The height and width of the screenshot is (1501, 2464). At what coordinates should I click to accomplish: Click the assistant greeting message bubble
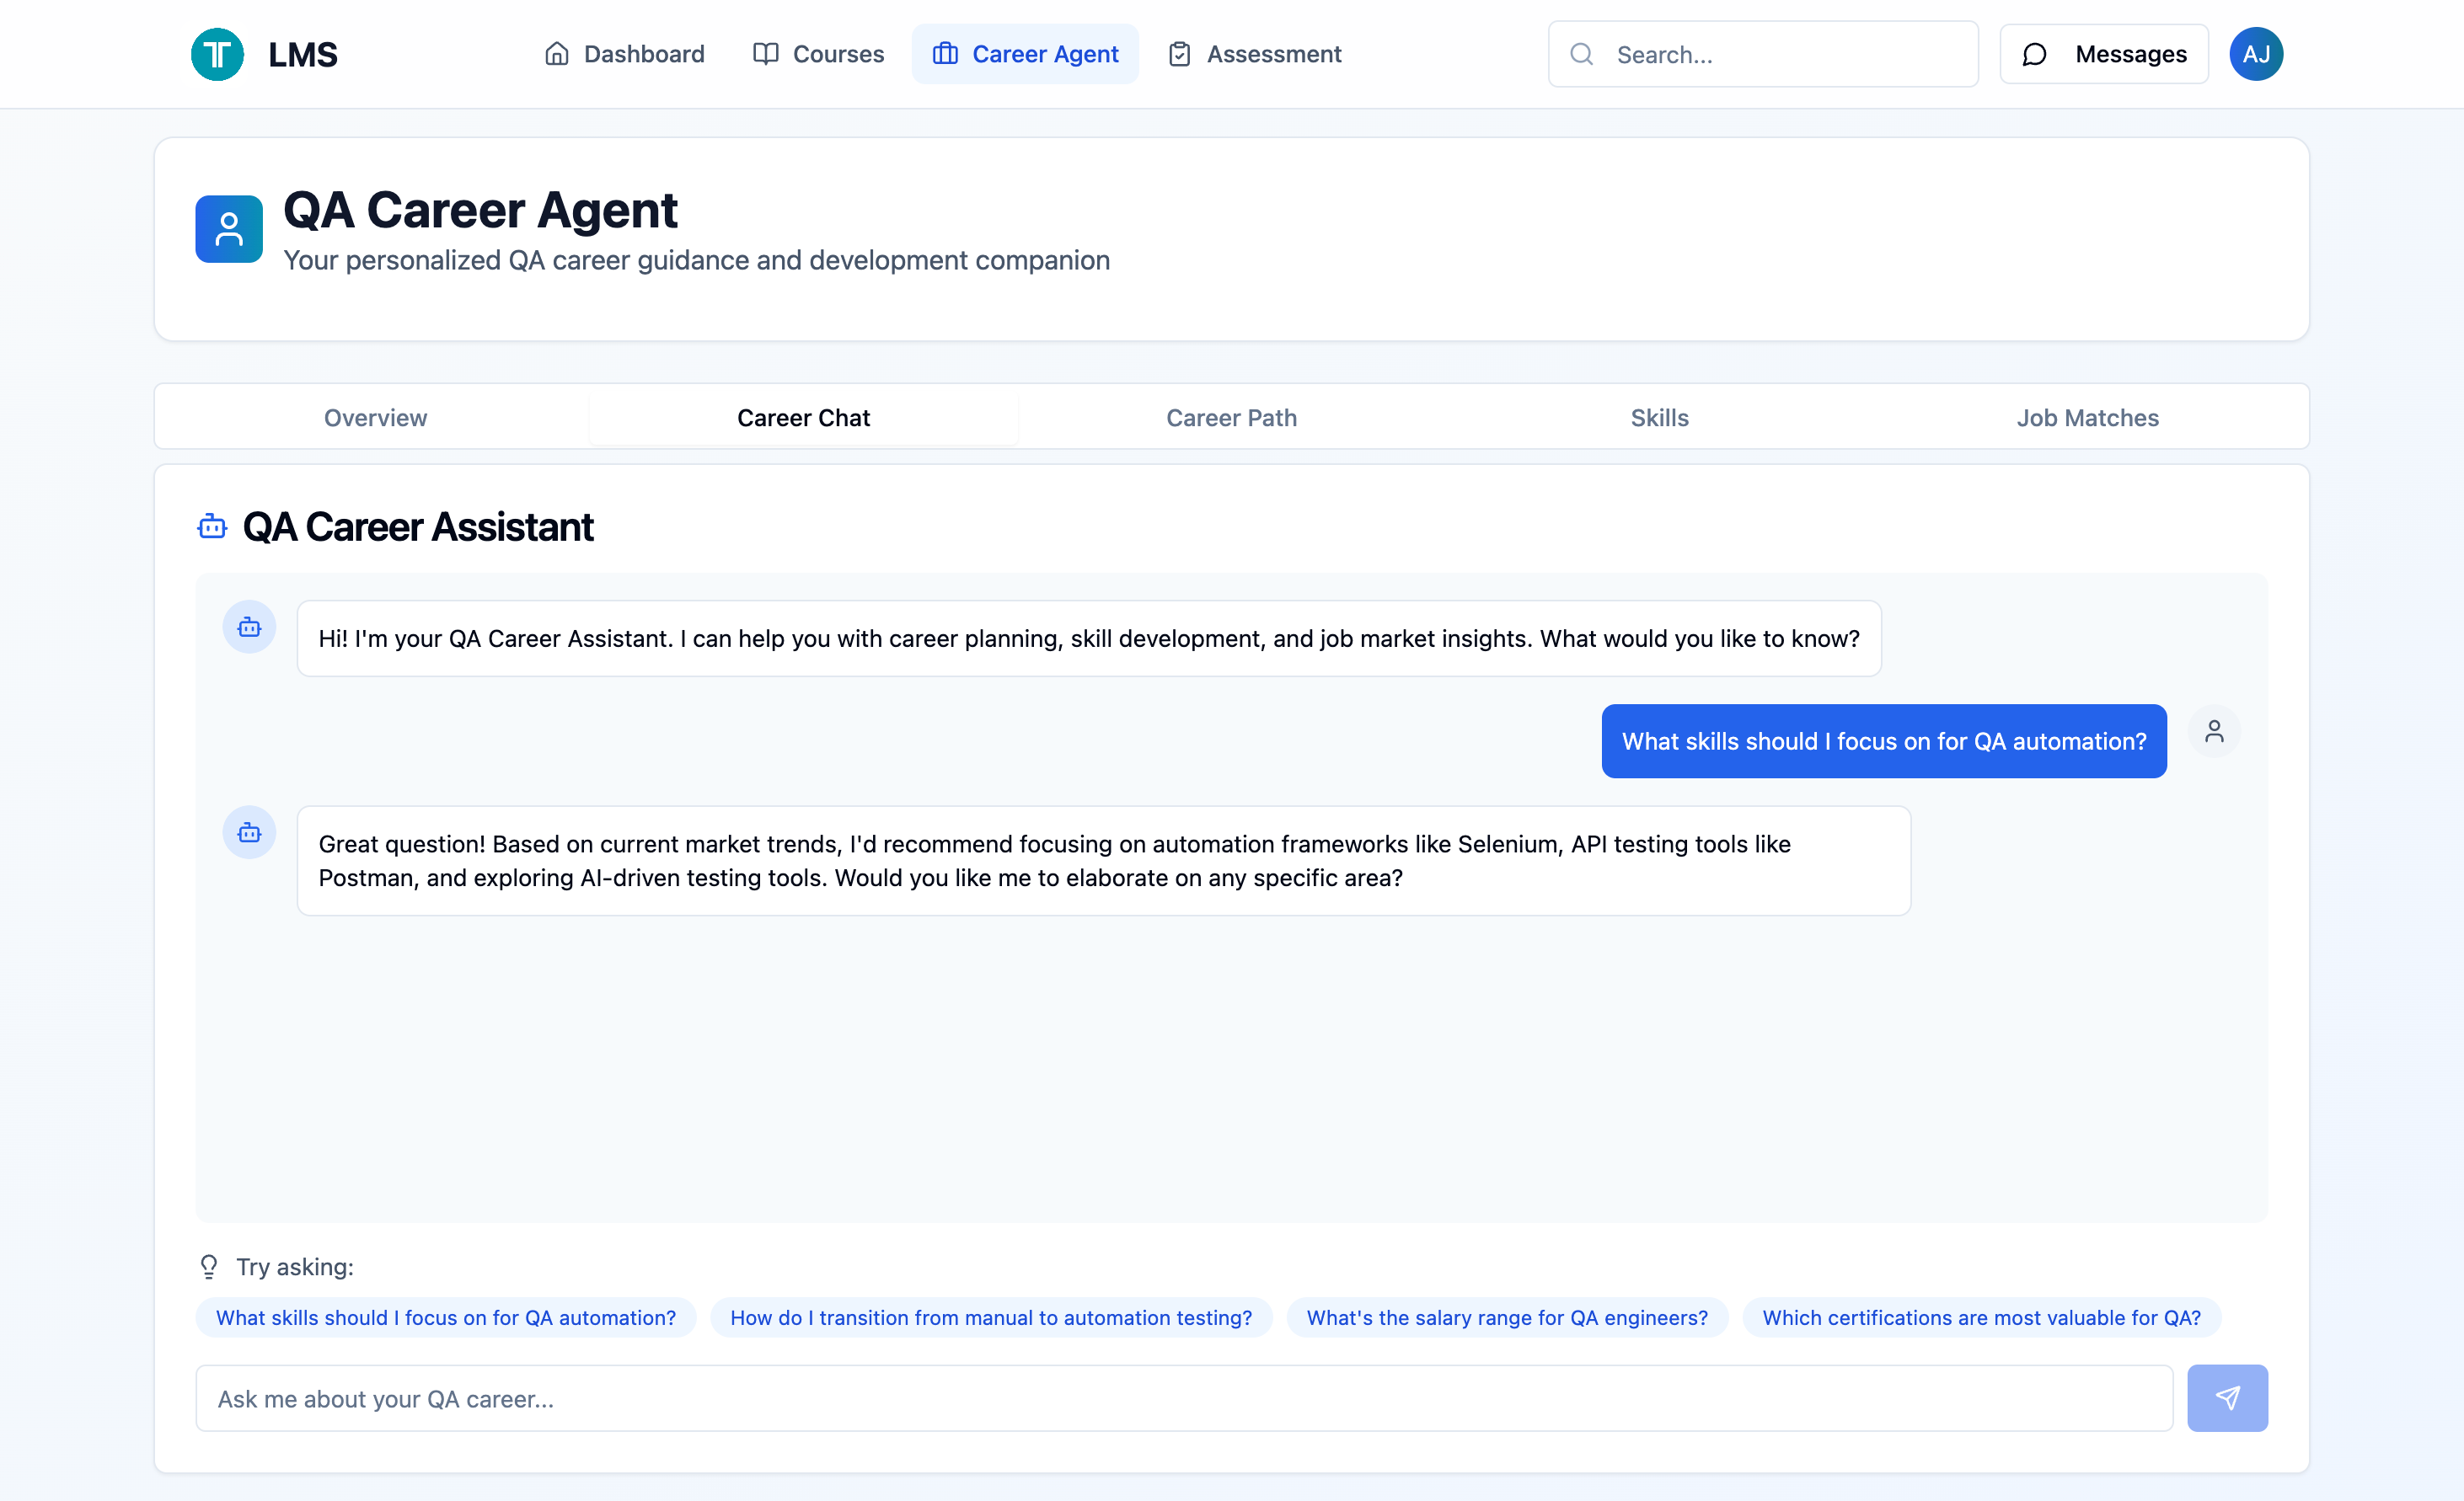[1089, 638]
